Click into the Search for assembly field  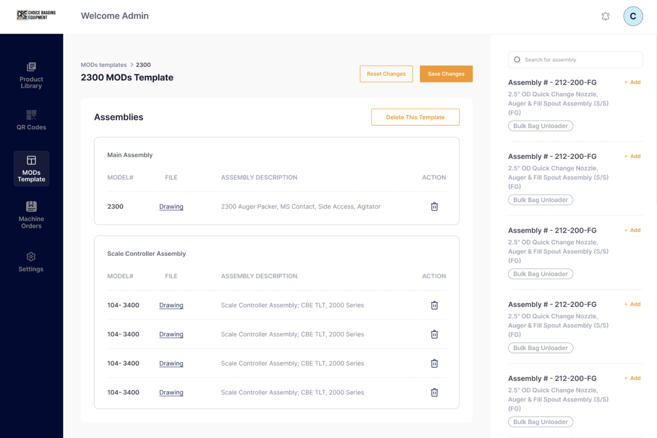coord(579,60)
